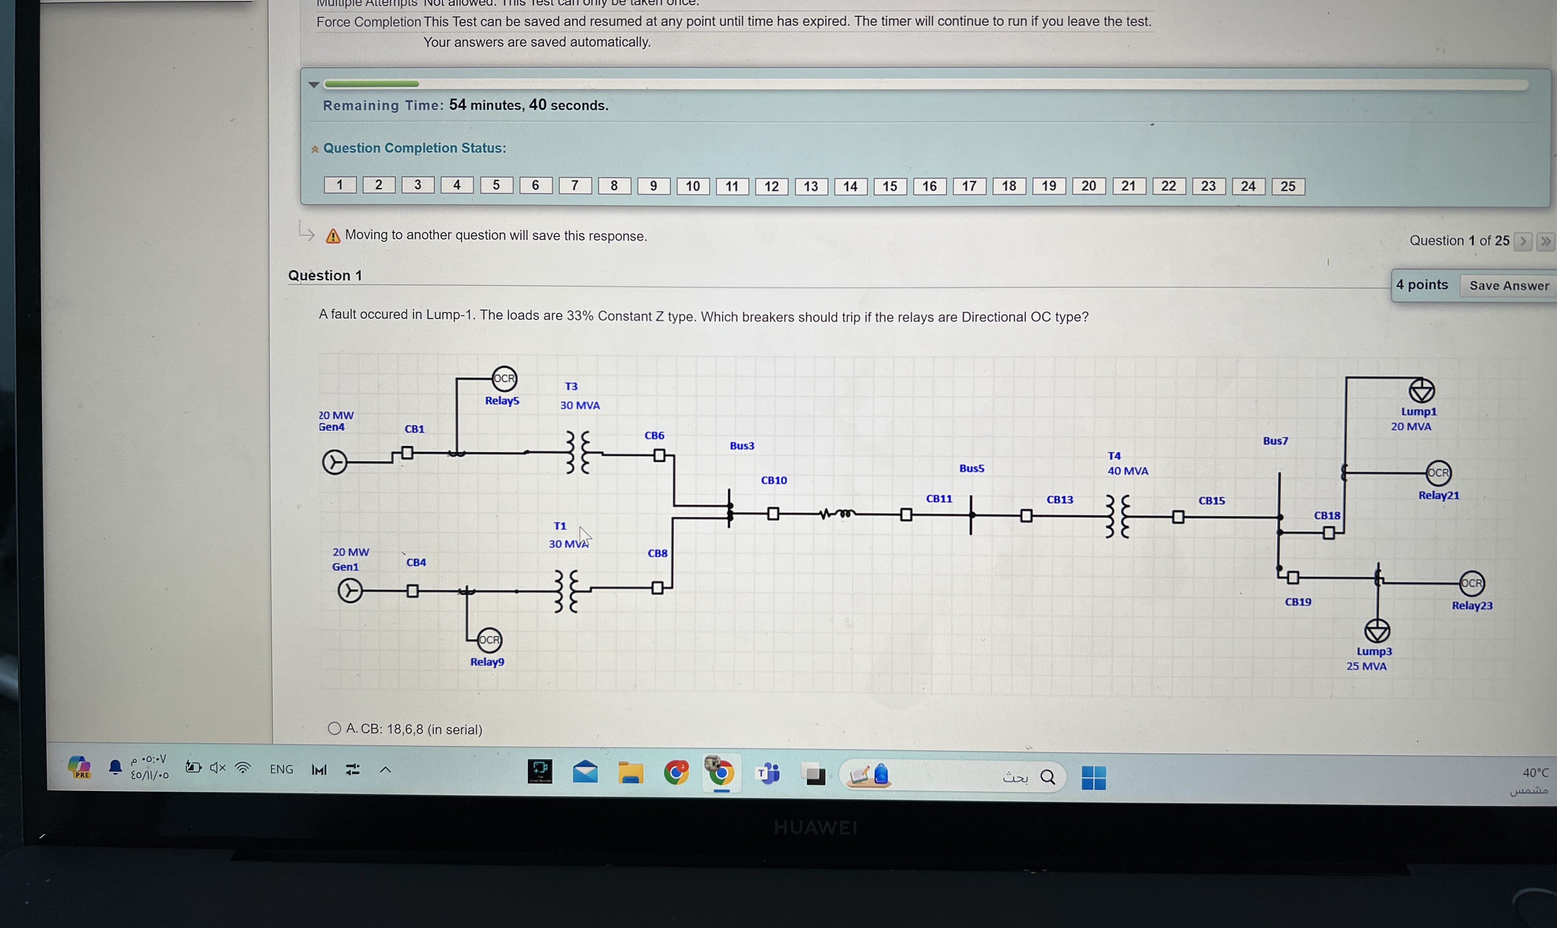
Task: Click the muted volume tray icon
Action: [218, 767]
